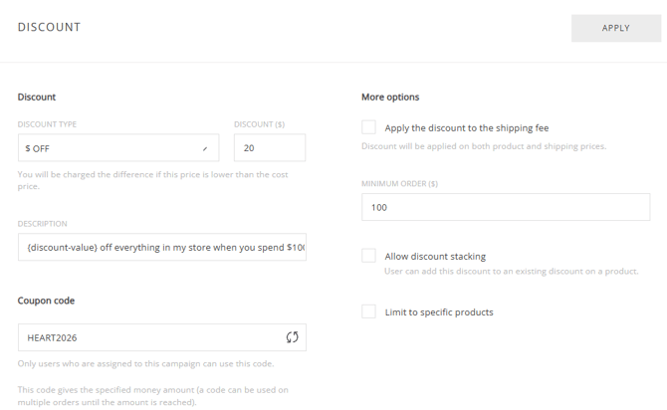The width and height of the screenshot is (667, 410).
Task: Click the 'More options' section heading
Action: 390,97
